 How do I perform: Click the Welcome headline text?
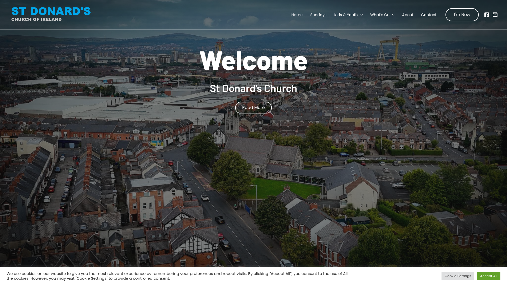(253, 61)
